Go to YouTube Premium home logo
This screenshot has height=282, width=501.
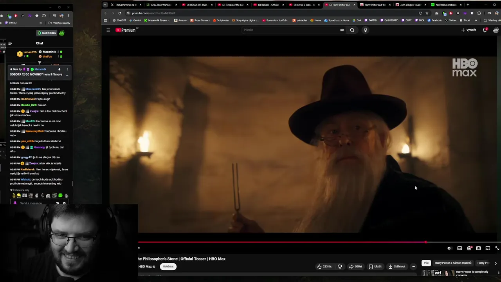[x=127, y=30]
